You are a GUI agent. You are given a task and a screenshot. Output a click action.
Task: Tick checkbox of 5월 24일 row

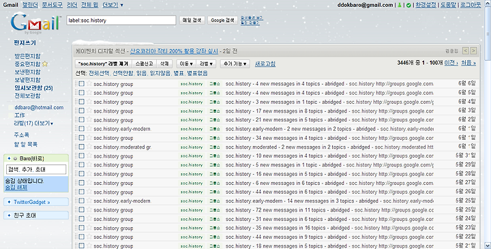coord(81,219)
